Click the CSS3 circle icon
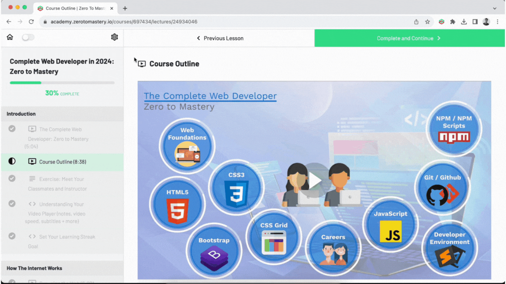The image size is (506, 284). pos(236,188)
